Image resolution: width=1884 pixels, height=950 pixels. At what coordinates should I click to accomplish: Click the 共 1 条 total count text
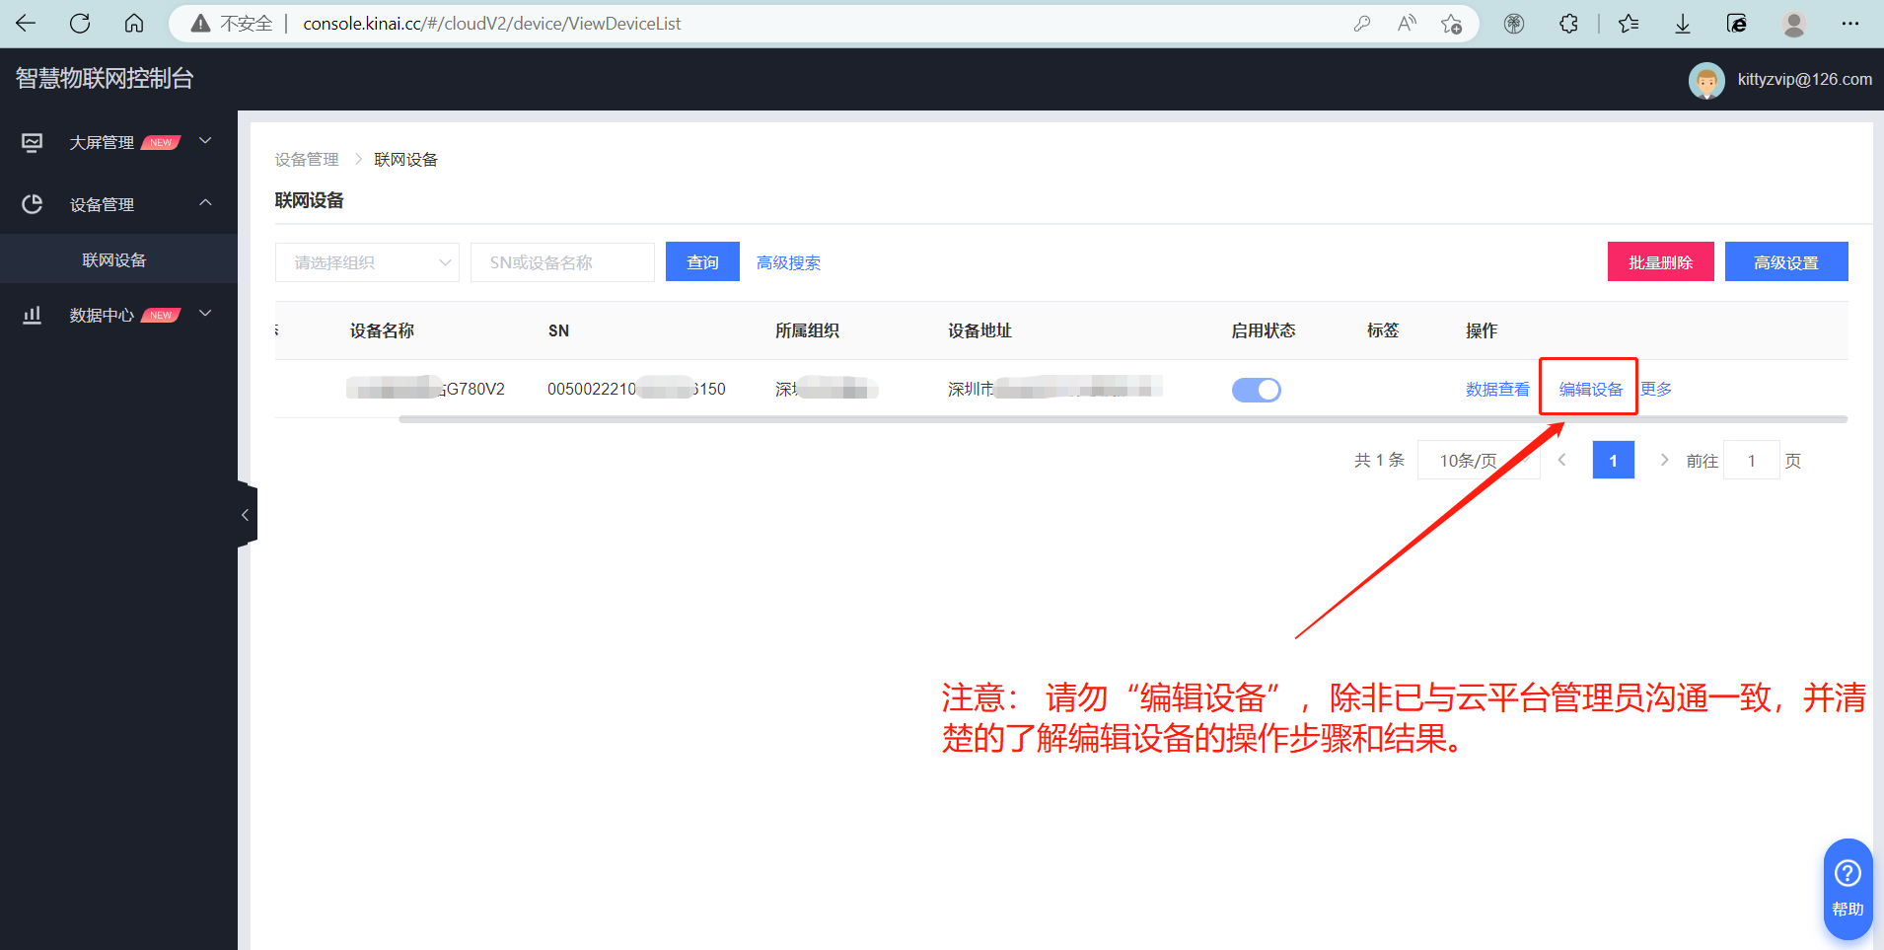1379,460
